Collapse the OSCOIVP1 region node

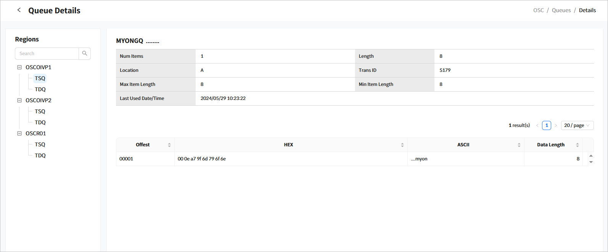coord(19,67)
